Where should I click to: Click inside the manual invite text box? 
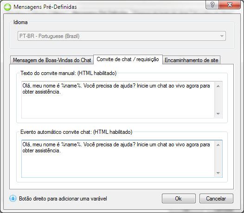click(x=118, y=100)
